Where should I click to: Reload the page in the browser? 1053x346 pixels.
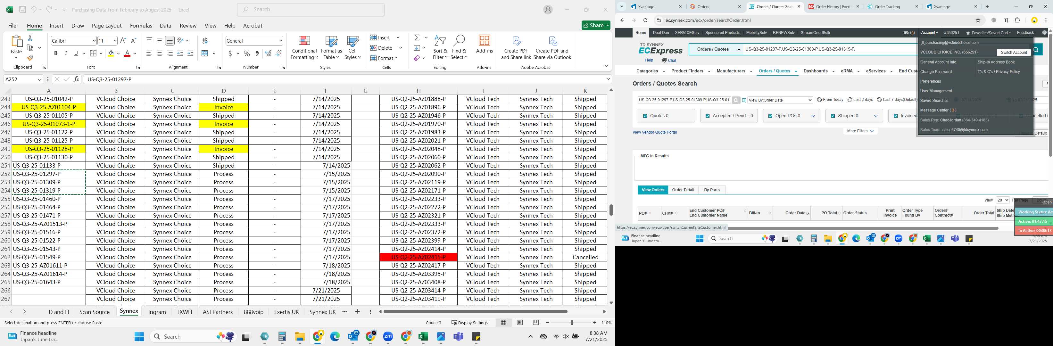645,20
